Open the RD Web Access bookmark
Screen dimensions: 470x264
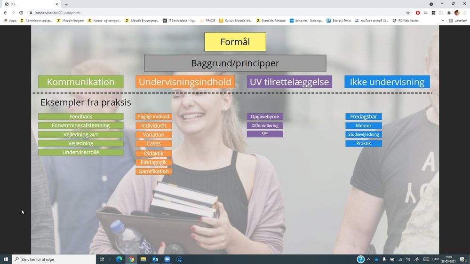tap(406, 21)
